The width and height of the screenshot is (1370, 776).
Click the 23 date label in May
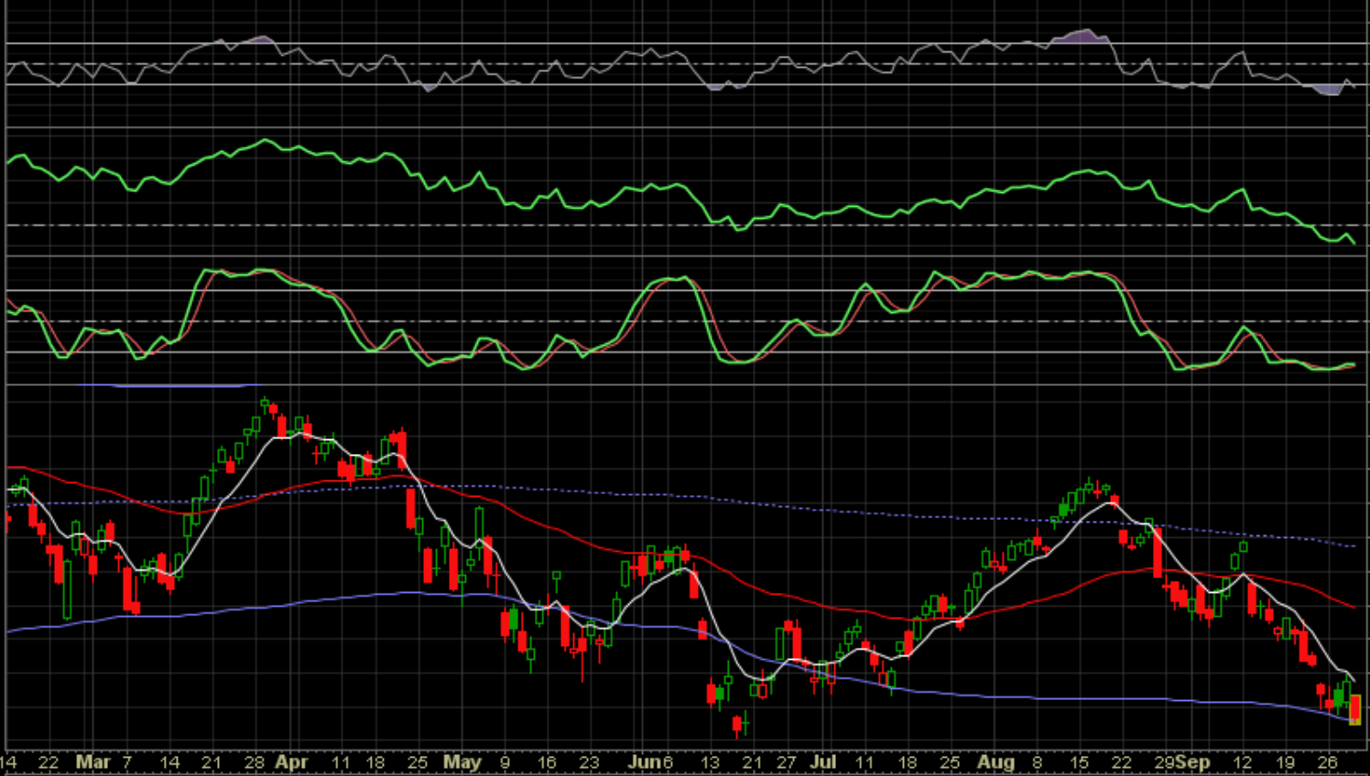(589, 761)
